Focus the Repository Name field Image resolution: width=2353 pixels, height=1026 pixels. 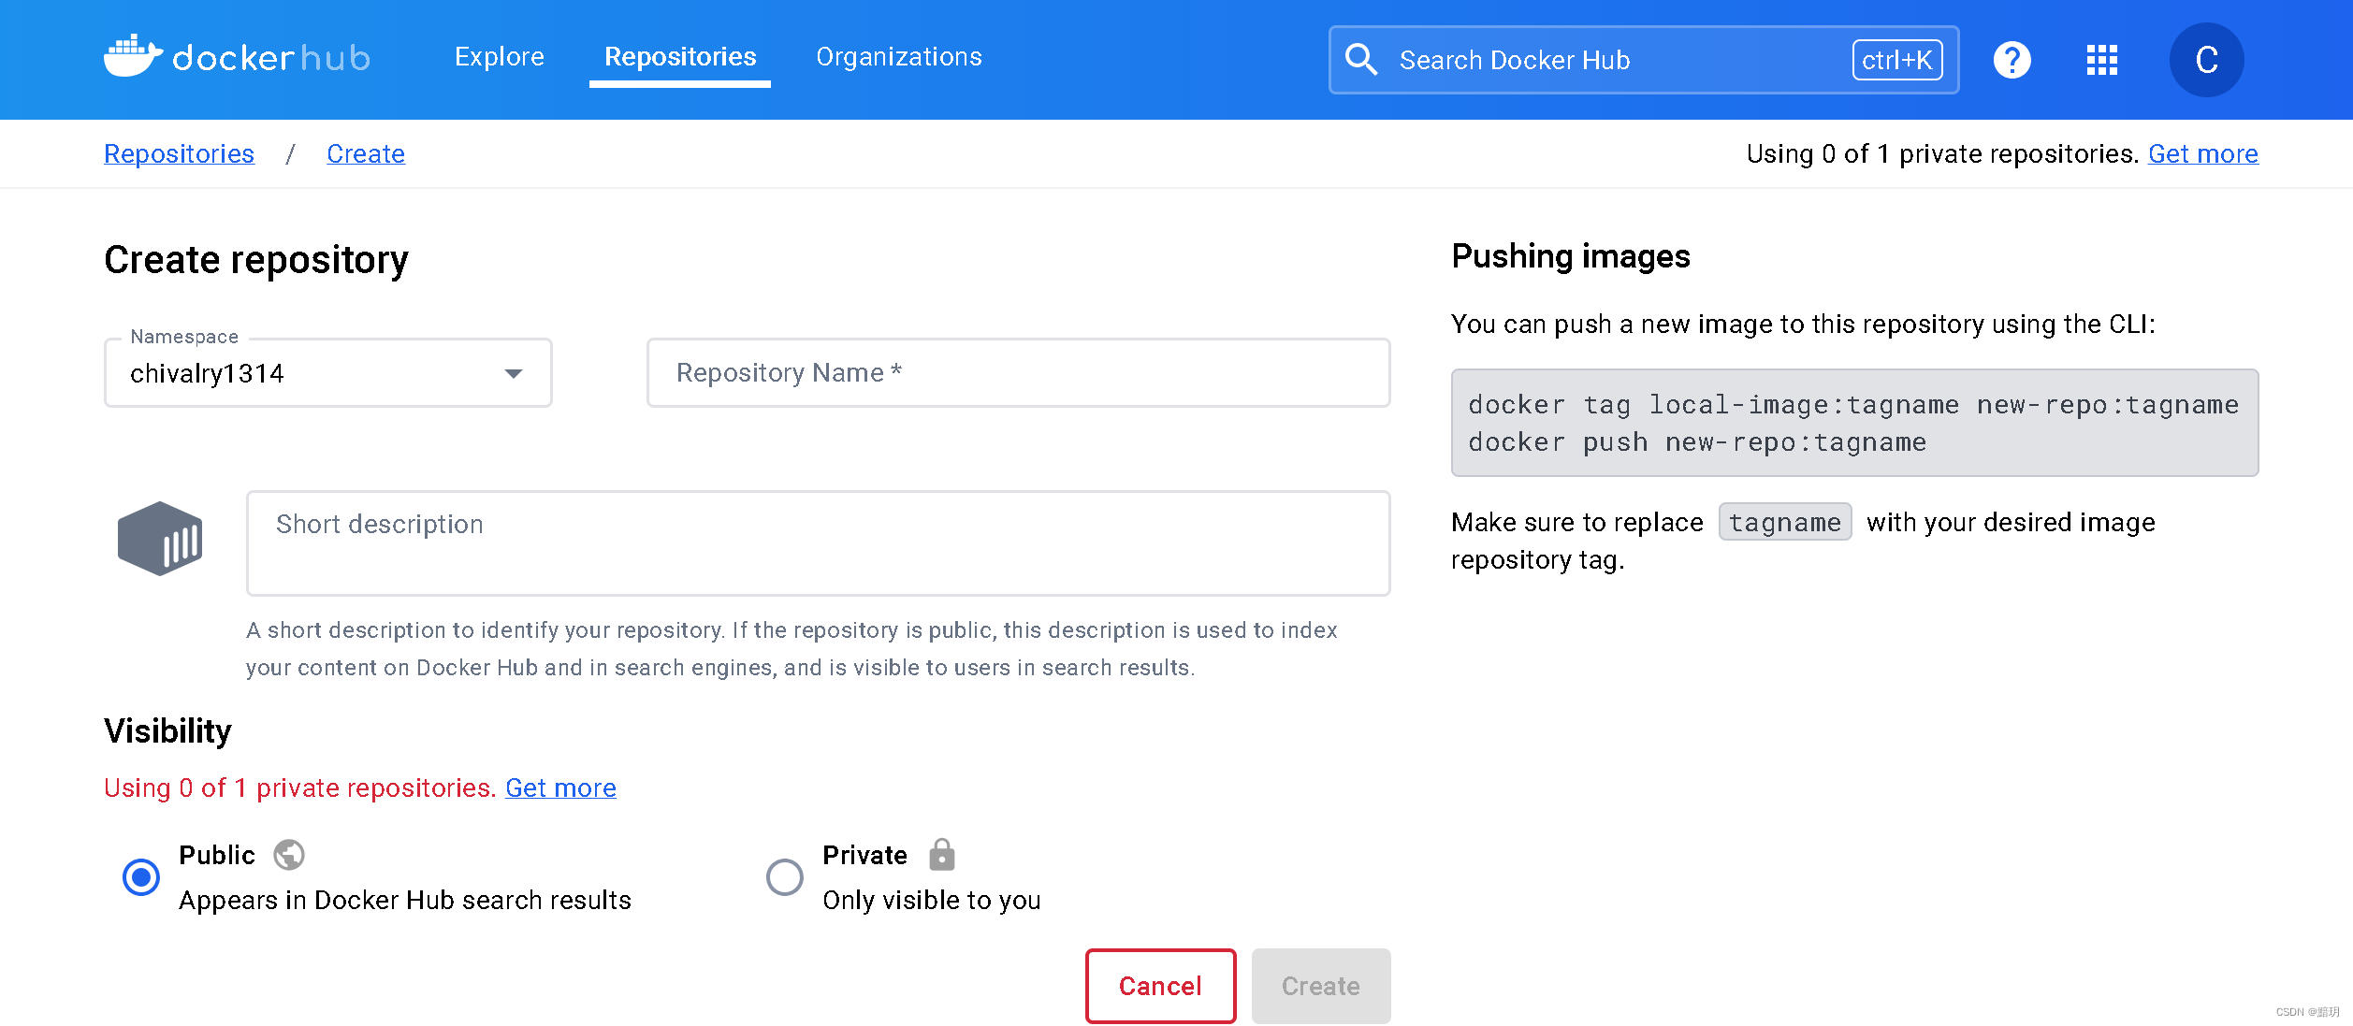click(x=1018, y=372)
